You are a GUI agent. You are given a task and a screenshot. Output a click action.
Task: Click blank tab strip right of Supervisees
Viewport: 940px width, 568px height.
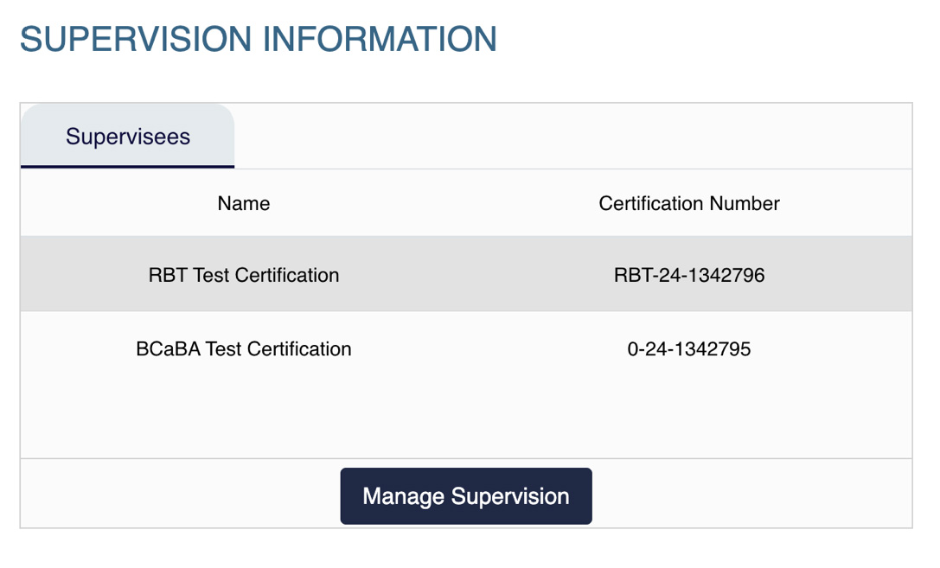point(572,136)
